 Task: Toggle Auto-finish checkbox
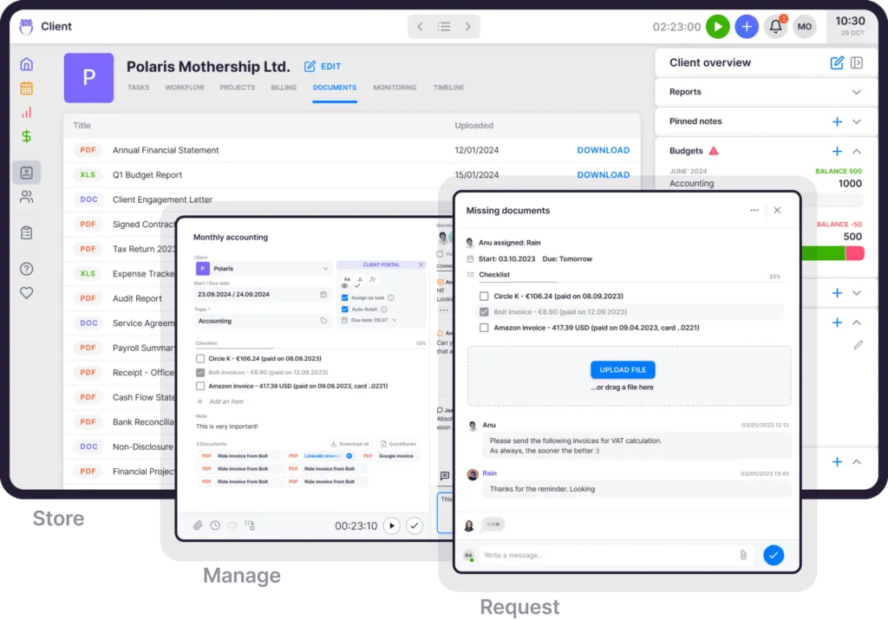pos(344,310)
